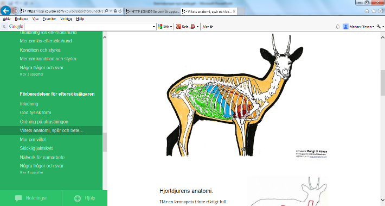Click the address bar search magnifier
This screenshot has width=385, height=206.
[106, 11]
